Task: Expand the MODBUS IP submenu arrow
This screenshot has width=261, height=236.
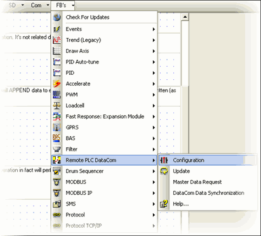Action: point(154,193)
